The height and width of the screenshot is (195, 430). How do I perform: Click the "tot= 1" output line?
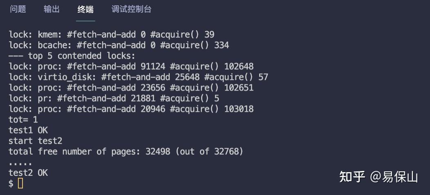(23, 120)
